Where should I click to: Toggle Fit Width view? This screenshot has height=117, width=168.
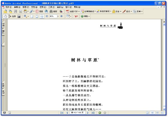tap(42, 16)
